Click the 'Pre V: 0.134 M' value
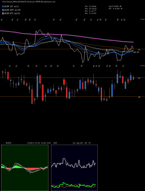This screenshot has width=145, height=191. tap(115, 8)
